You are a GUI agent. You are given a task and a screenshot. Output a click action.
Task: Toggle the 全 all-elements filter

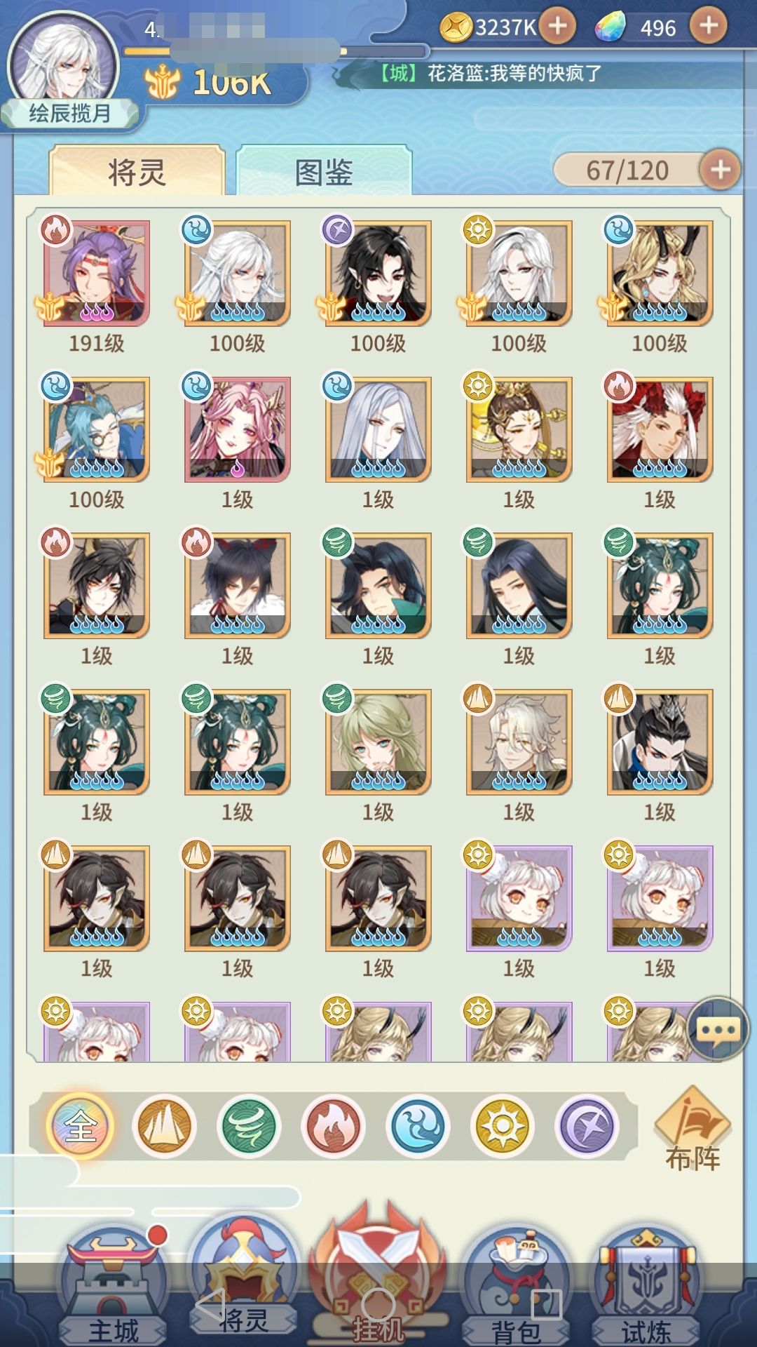tap(80, 1126)
